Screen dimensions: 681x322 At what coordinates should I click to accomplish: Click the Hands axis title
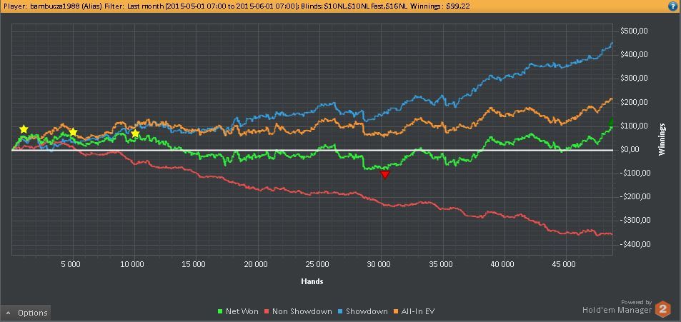coord(312,281)
